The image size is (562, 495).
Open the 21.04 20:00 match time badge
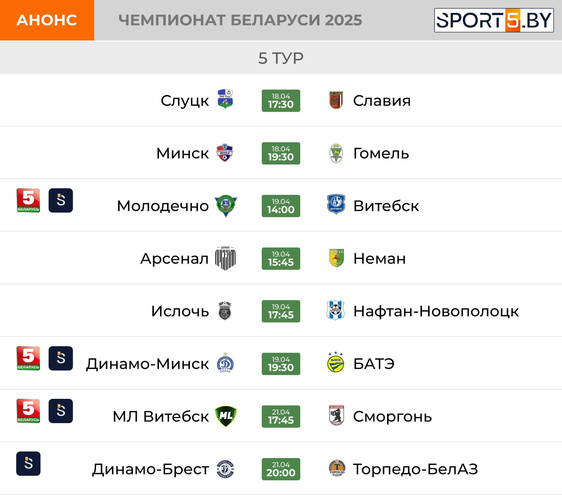281,469
